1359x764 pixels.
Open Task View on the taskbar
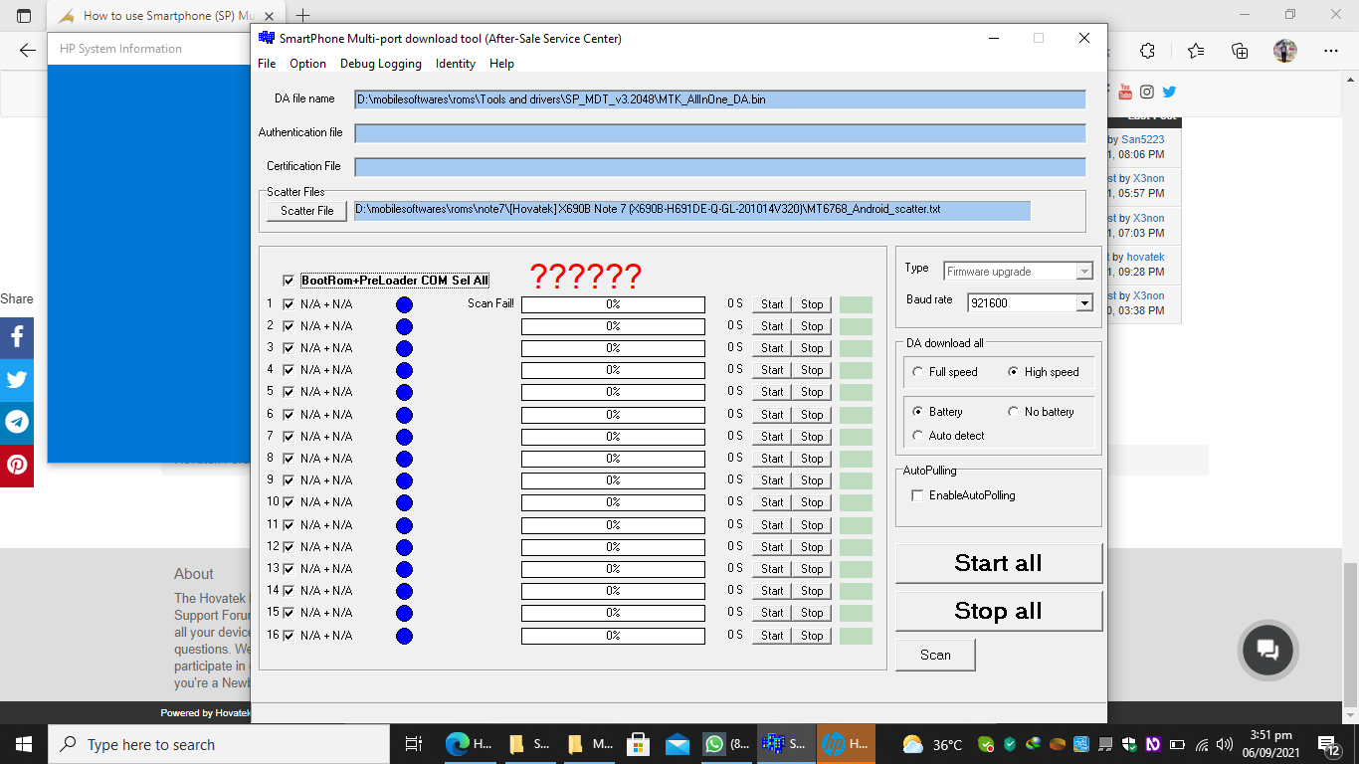[x=413, y=744]
